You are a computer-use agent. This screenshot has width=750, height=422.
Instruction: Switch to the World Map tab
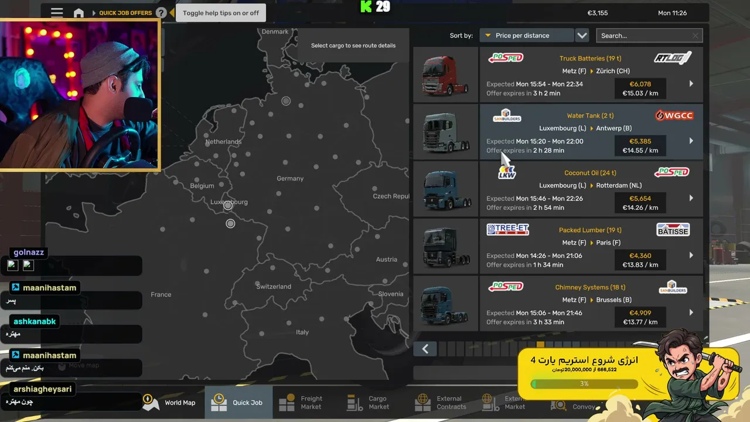(171, 403)
